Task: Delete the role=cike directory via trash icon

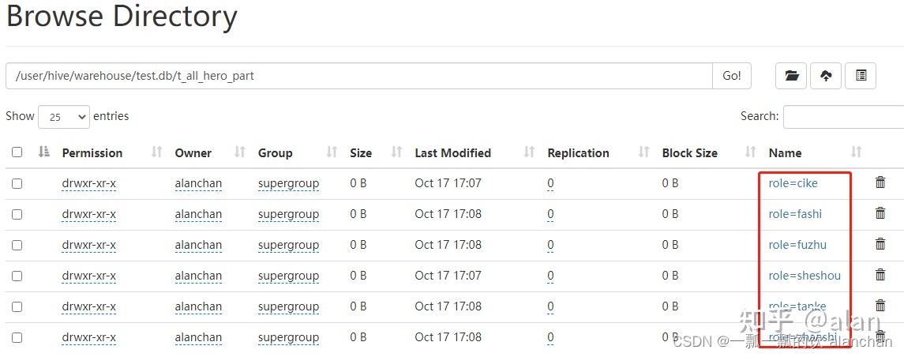Action: tap(880, 182)
